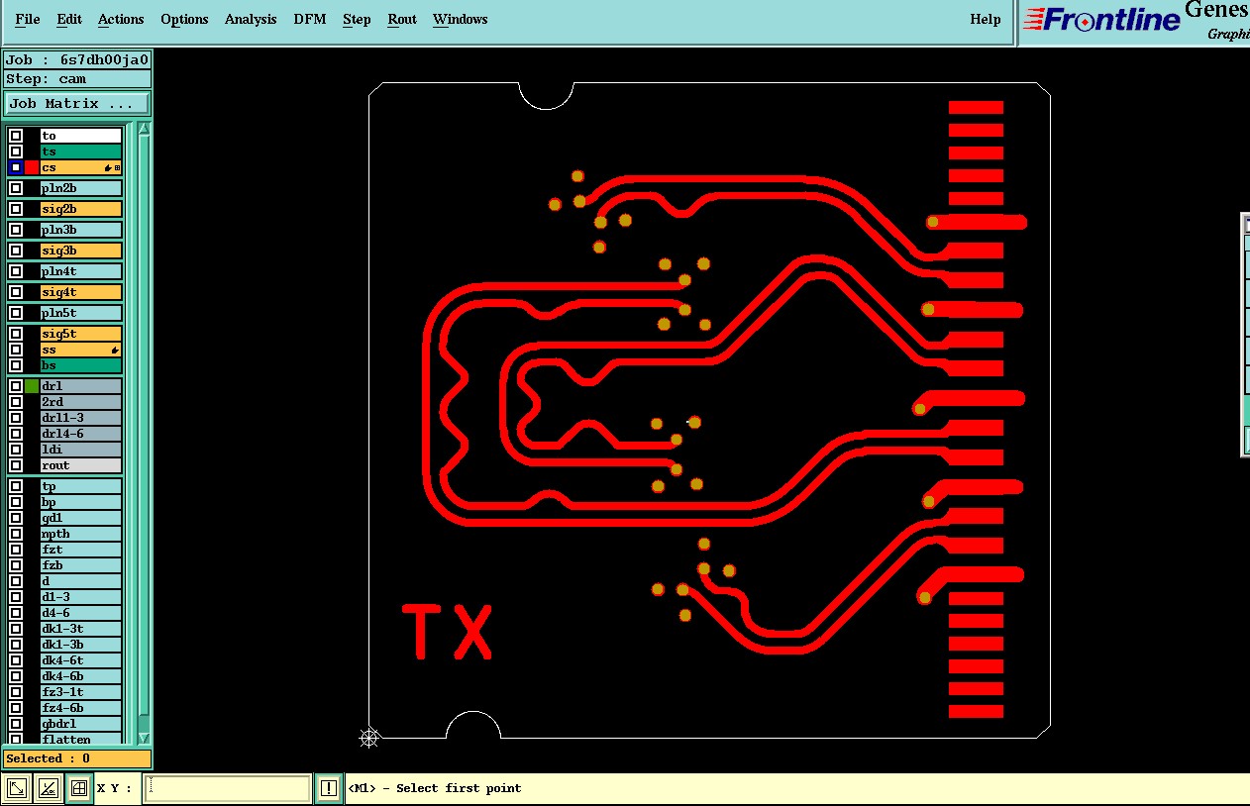Open the File menu
The image size is (1250, 806).
(x=28, y=19)
